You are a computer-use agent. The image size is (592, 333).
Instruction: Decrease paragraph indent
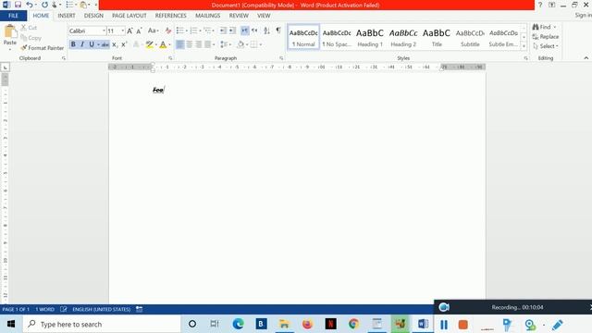coord(223,31)
